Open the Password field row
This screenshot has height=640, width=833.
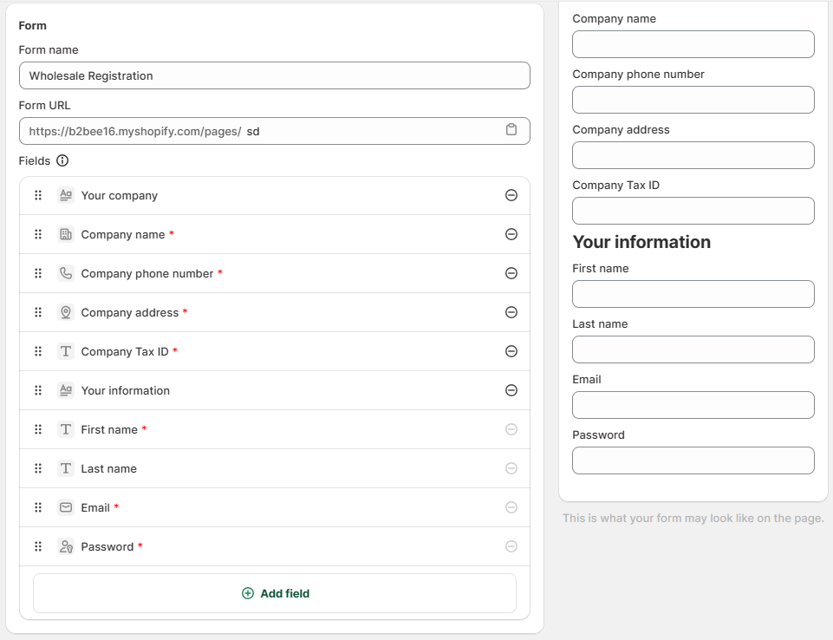[x=275, y=546]
